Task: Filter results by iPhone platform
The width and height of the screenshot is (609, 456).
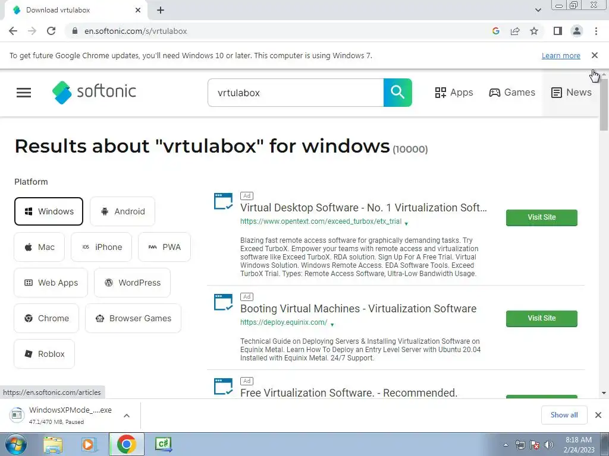Action: [x=101, y=247]
